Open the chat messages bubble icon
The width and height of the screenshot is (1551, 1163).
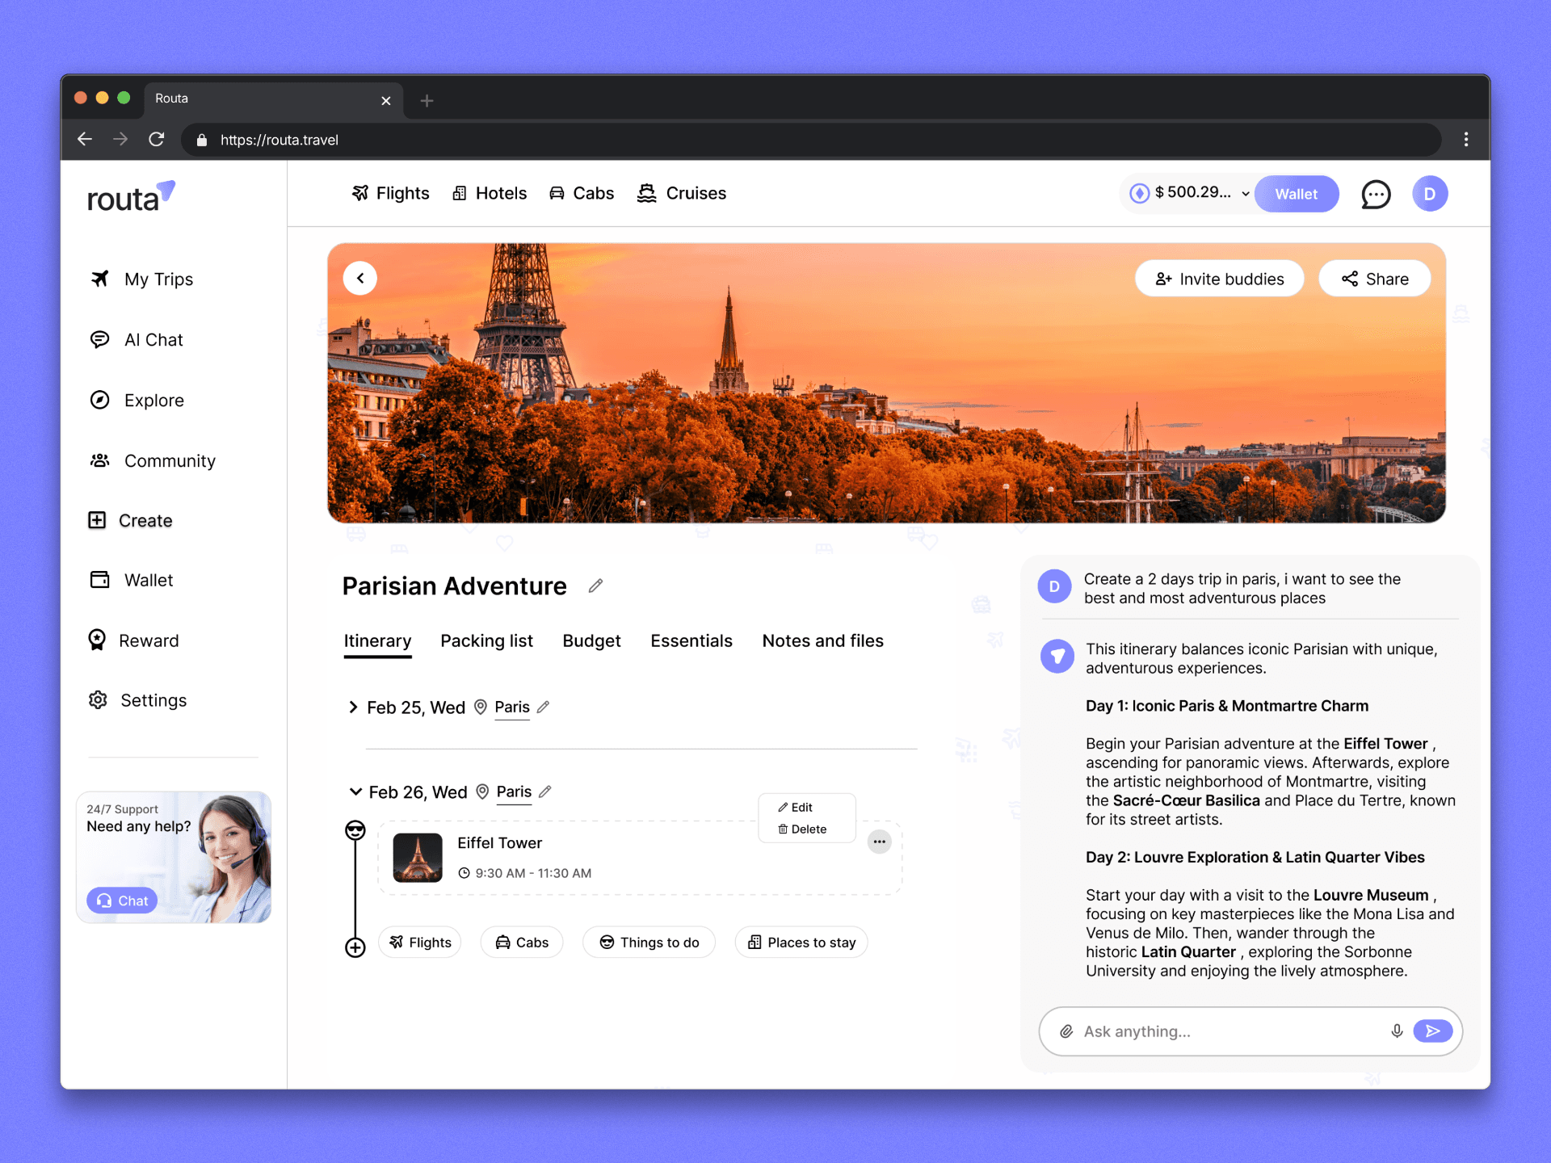(x=1376, y=194)
